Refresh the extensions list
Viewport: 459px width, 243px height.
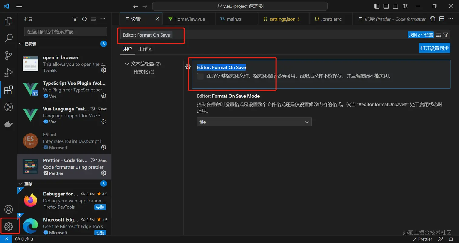pos(84,19)
